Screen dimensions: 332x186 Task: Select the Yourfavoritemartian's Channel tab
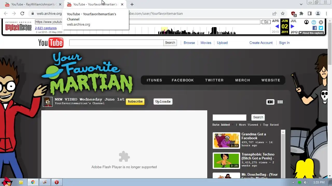pos(95,4)
